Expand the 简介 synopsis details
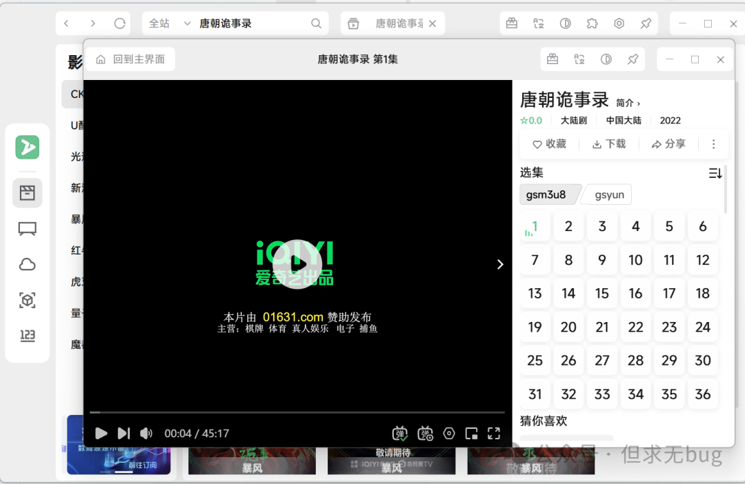This screenshot has height=484, width=745. [628, 103]
